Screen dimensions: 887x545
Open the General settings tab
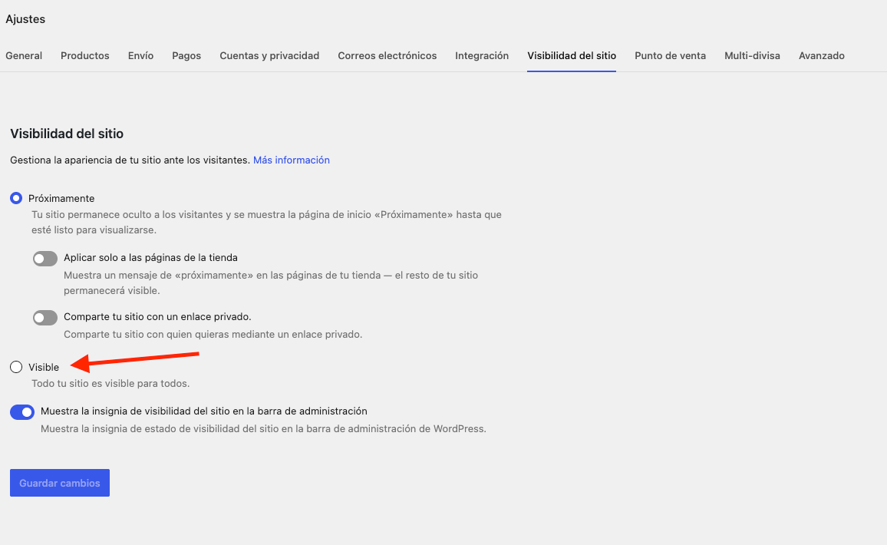click(x=24, y=55)
